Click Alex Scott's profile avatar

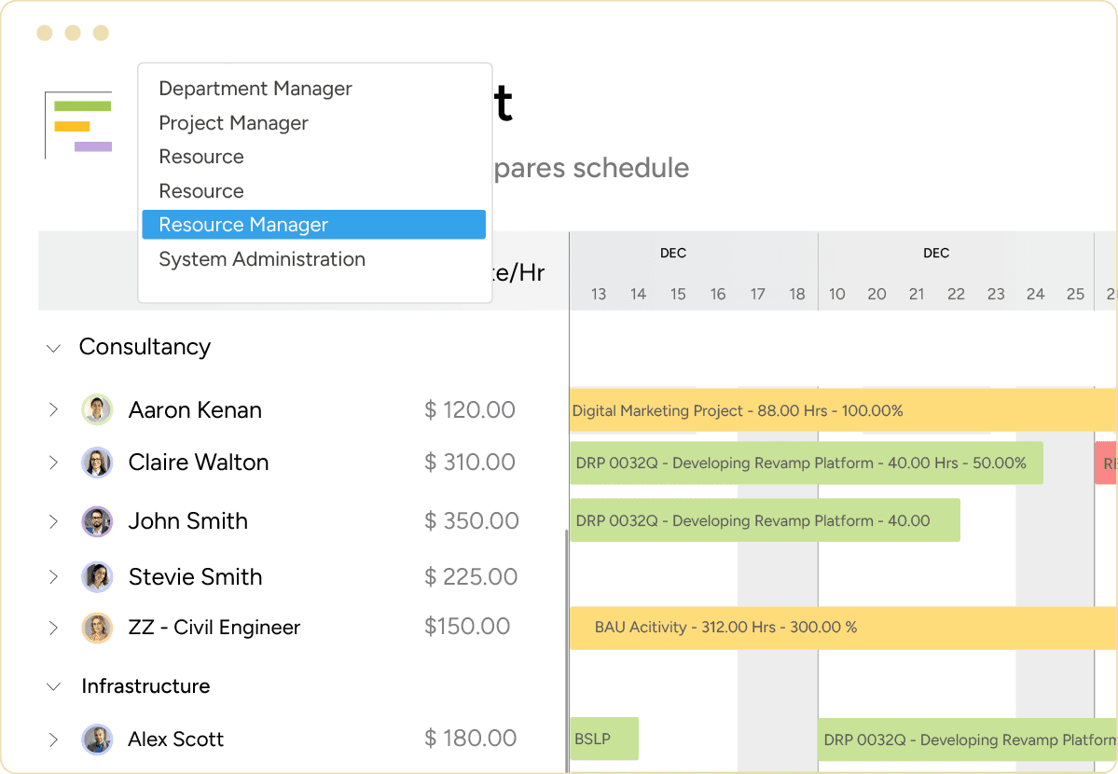[97, 739]
